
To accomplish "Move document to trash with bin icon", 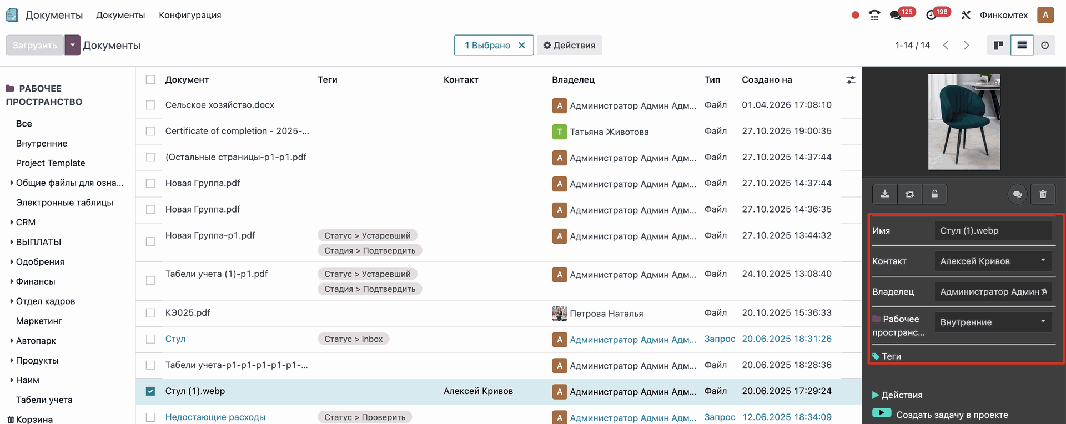I will (x=1043, y=194).
